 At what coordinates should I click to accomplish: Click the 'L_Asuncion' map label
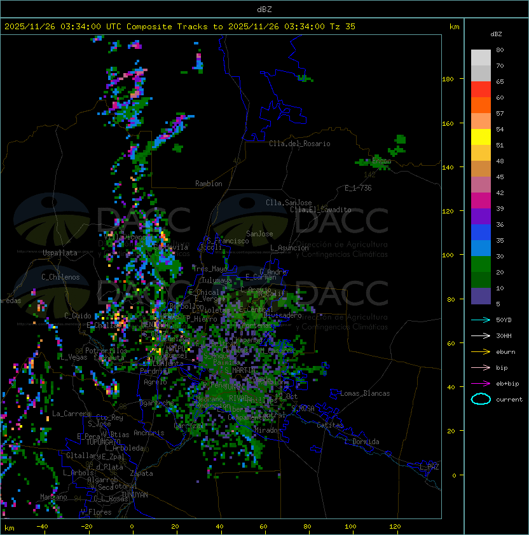coord(289,248)
